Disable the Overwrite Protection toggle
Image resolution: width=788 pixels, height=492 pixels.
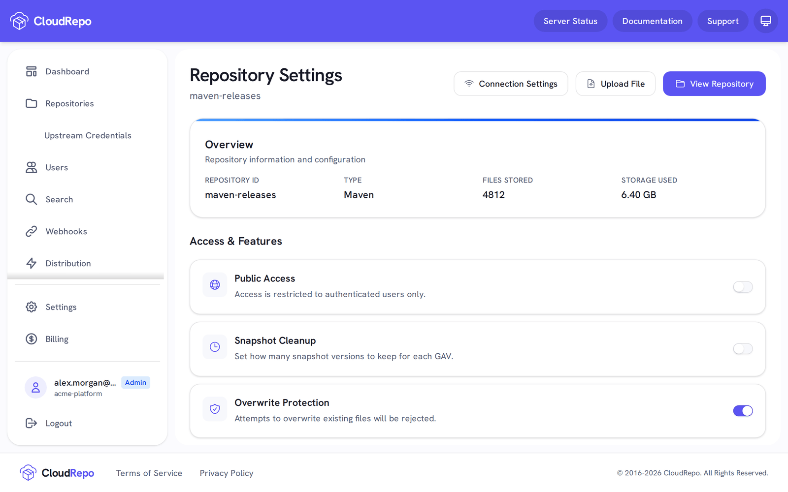(x=743, y=411)
